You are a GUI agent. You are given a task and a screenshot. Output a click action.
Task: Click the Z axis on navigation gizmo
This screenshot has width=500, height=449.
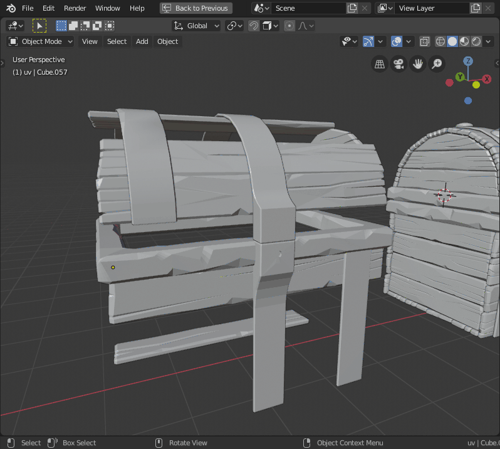(468, 61)
